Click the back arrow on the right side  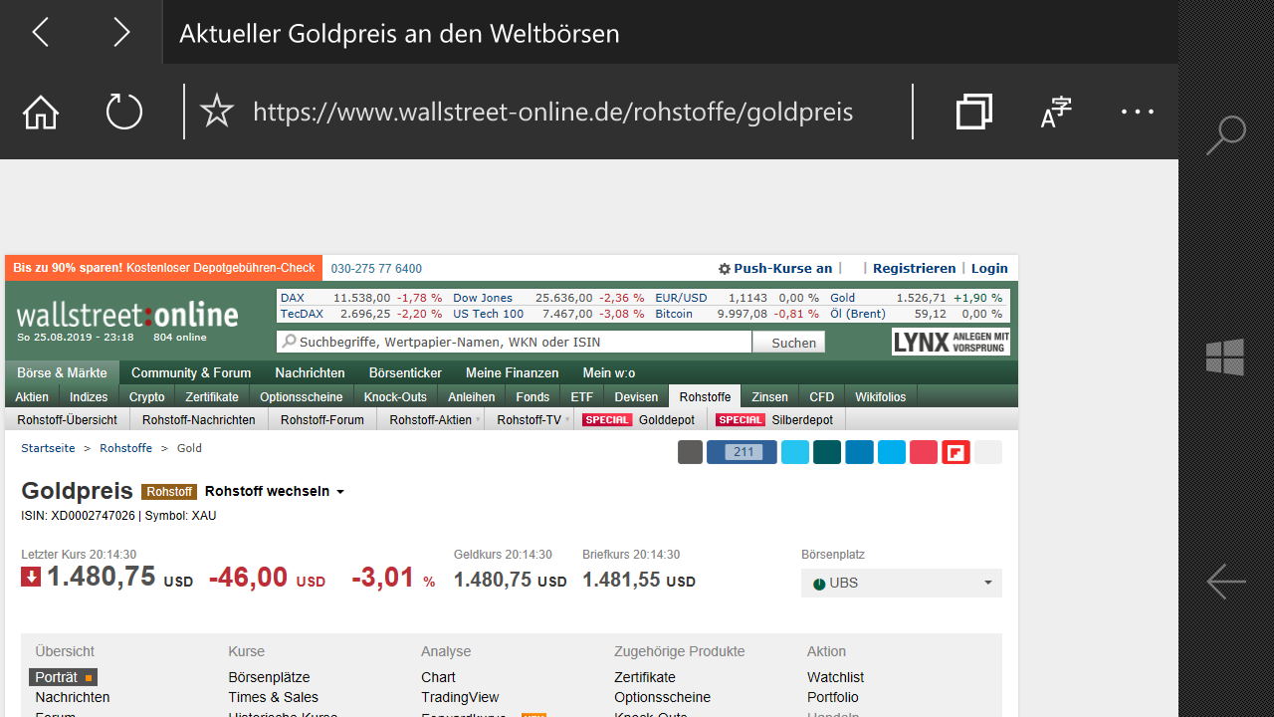pyautogui.click(x=1225, y=582)
